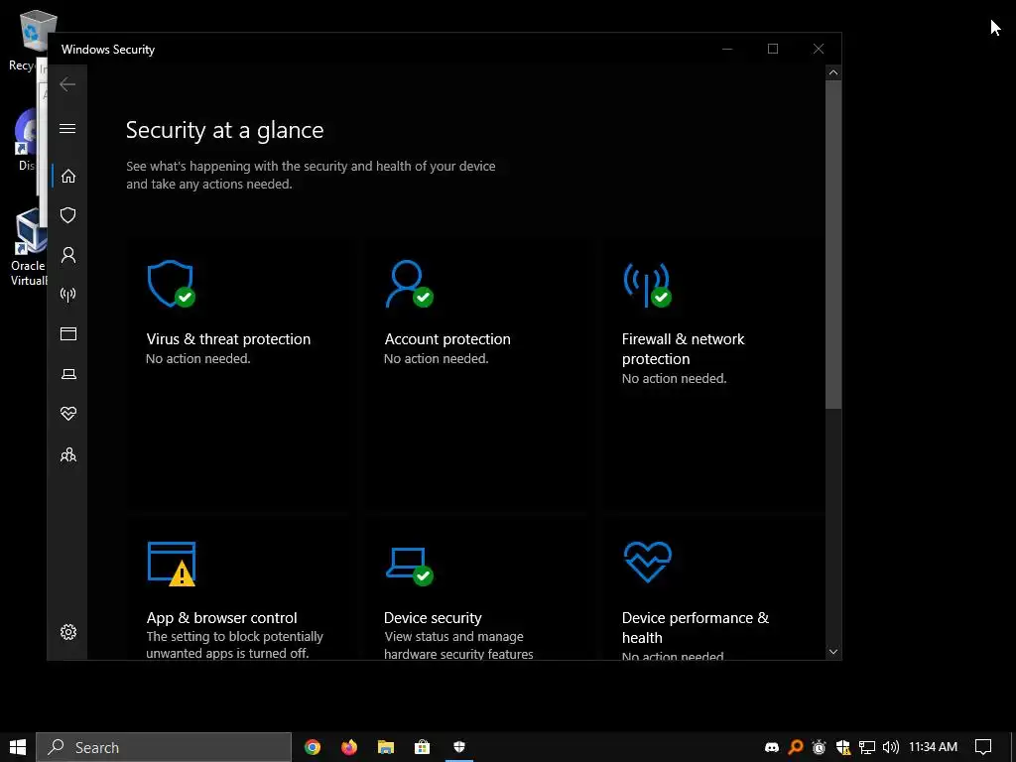Minimize the Windows Security window
1016x762 pixels.
pyautogui.click(x=727, y=49)
